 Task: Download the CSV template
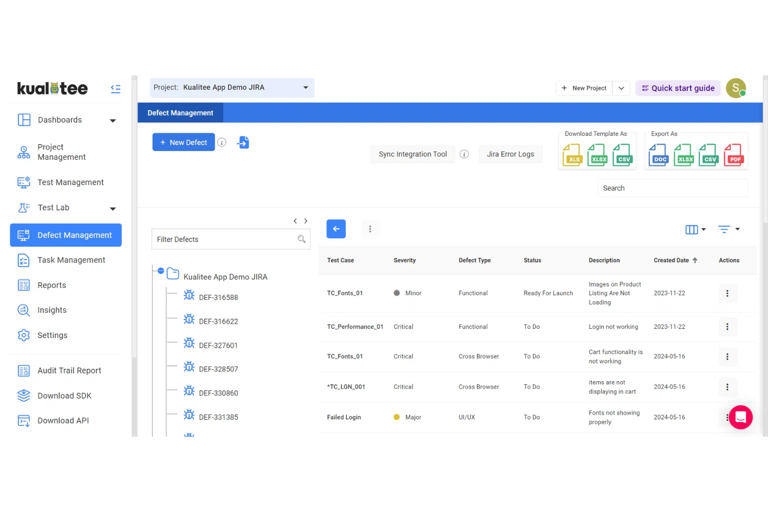click(622, 155)
